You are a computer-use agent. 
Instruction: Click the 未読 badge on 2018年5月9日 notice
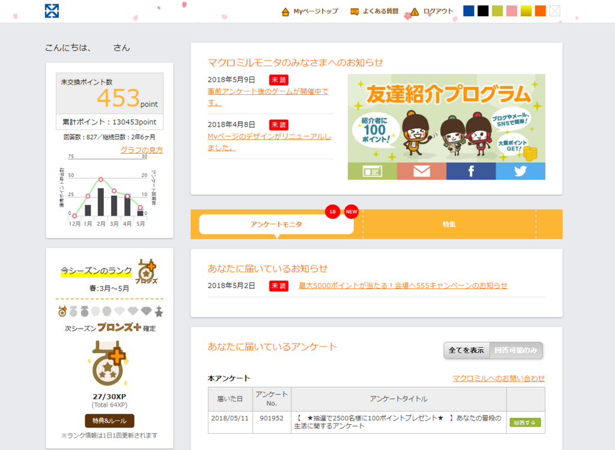click(279, 80)
